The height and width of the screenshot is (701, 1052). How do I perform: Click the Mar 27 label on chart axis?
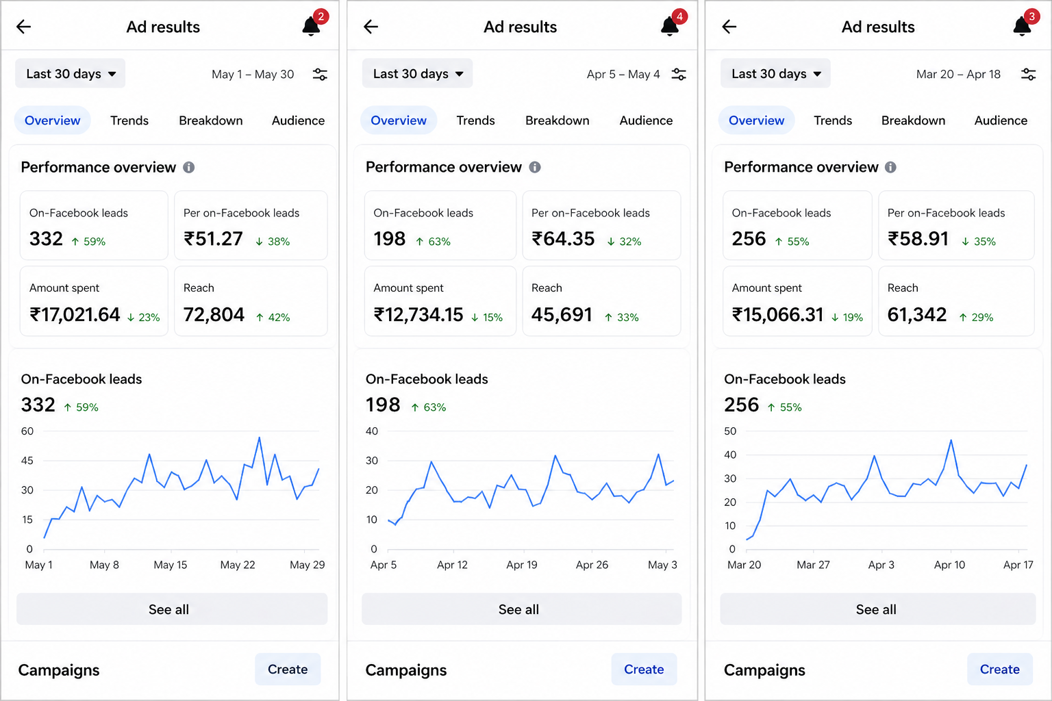pos(813,565)
